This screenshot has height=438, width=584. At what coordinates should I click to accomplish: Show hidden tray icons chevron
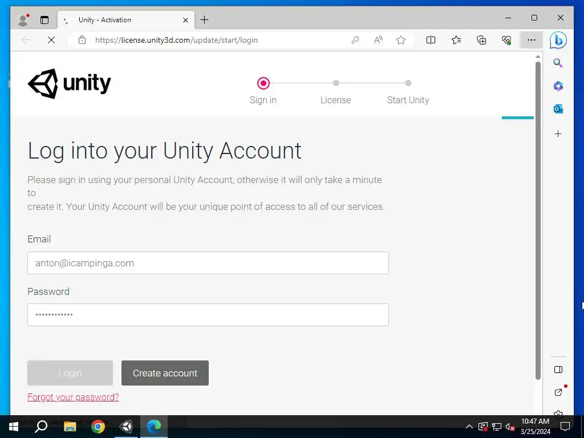coord(469,427)
